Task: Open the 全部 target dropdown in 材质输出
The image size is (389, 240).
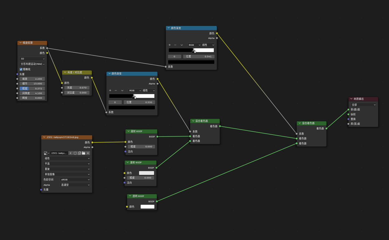Action: pos(363,105)
